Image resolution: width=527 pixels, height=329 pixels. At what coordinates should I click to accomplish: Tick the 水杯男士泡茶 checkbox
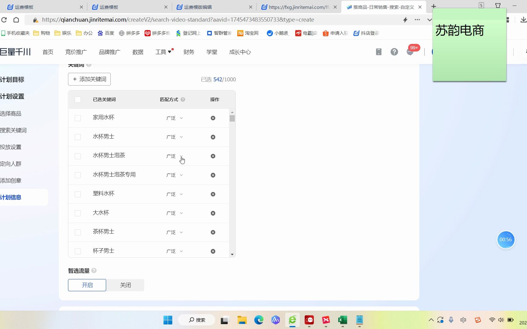pos(78,156)
